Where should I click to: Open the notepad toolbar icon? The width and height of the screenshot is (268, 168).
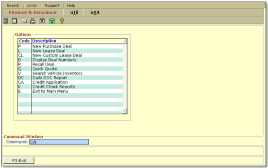pos(14,21)
